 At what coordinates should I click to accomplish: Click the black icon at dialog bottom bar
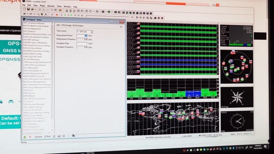click(x=73, y=136)
